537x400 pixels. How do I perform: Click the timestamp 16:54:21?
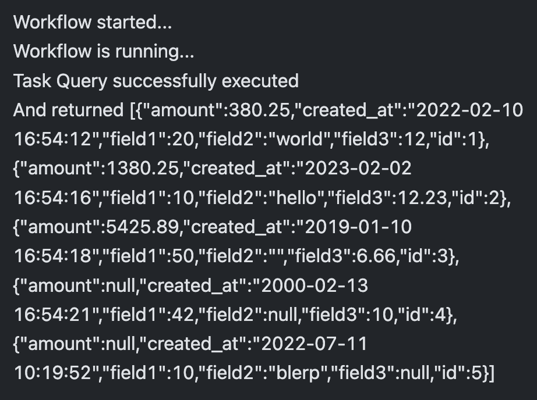point(50,314)
